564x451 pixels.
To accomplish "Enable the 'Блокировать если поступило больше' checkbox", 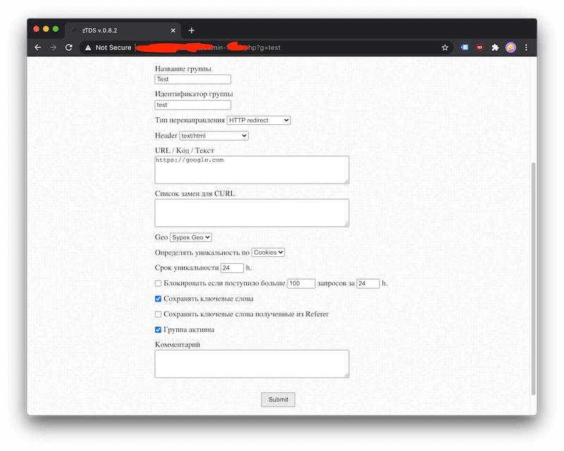I will 159,283.
